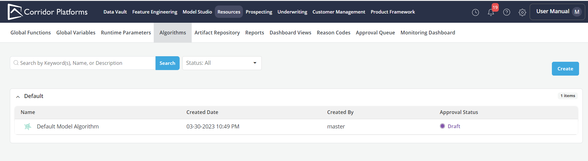Open the Artifact Repository tab

coord(217,33)
